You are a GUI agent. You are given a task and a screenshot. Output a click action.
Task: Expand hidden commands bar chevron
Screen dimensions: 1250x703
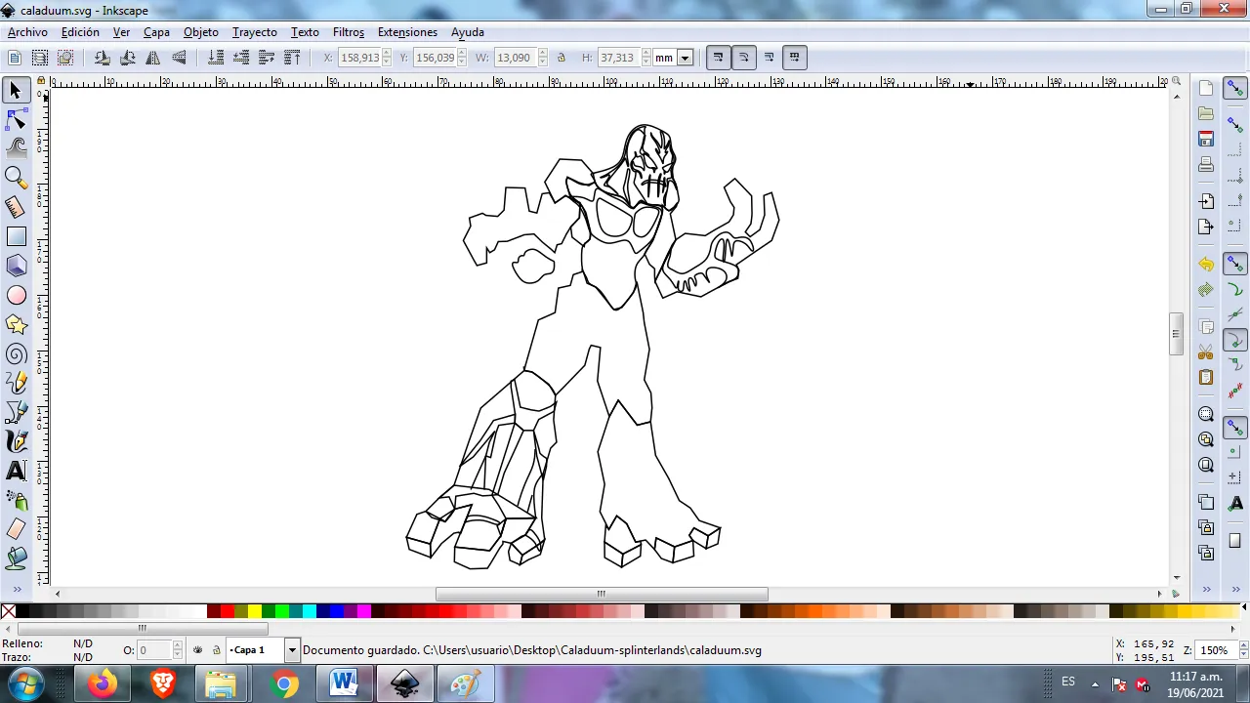[x=1206, y=589]
